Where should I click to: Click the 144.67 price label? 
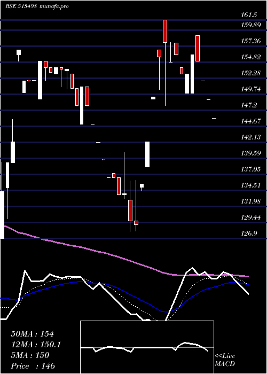[250, 121]
